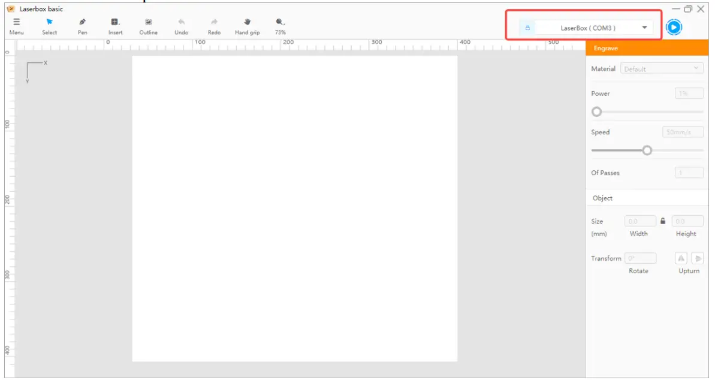Switch to the Engrave tab

pyautogui.click(x=647, y=48)
